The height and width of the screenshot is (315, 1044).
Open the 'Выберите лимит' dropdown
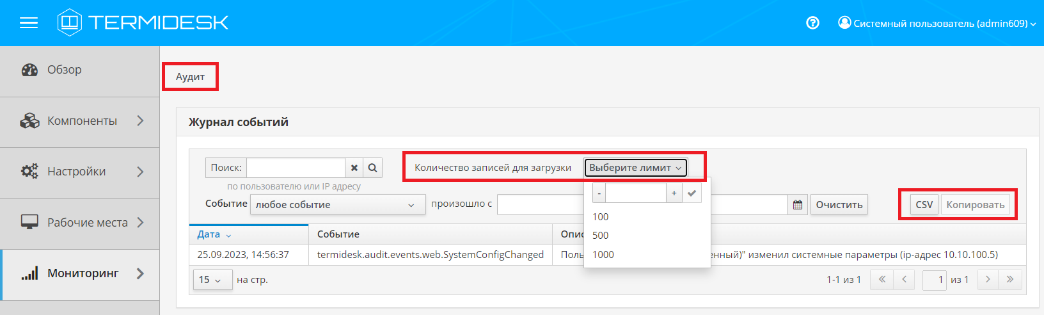point(635,168)
